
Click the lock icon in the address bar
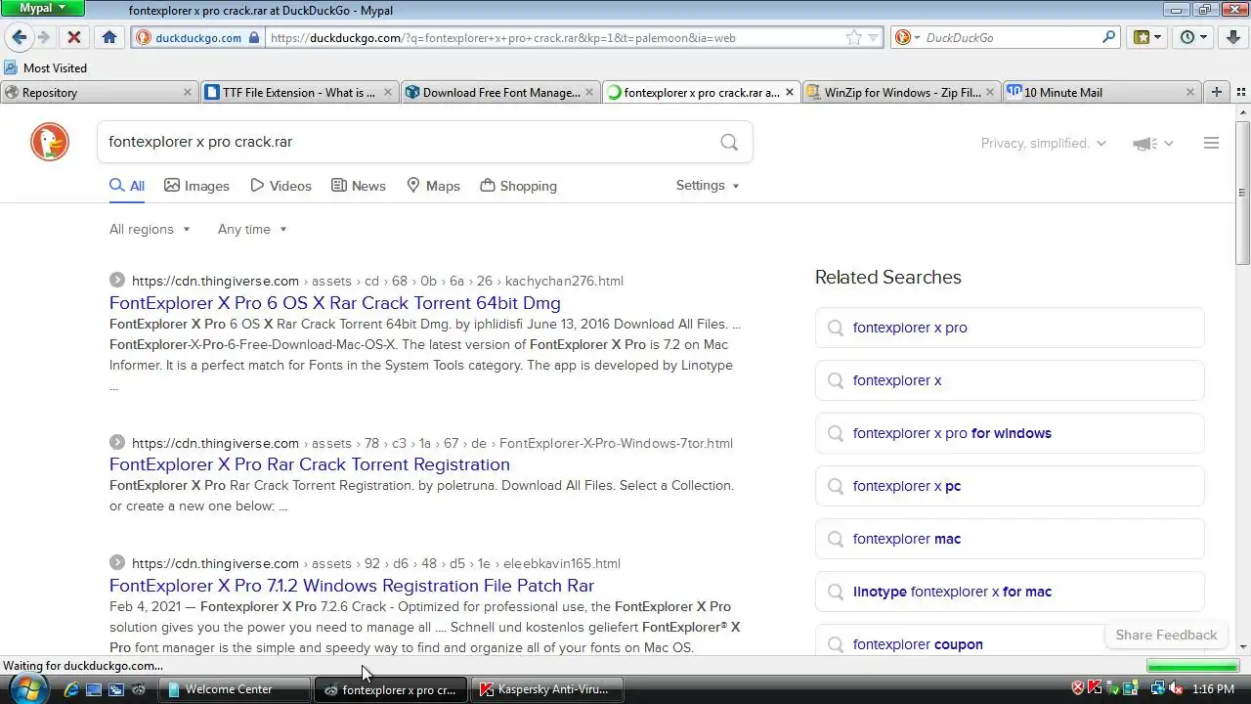tap(254, 37)
